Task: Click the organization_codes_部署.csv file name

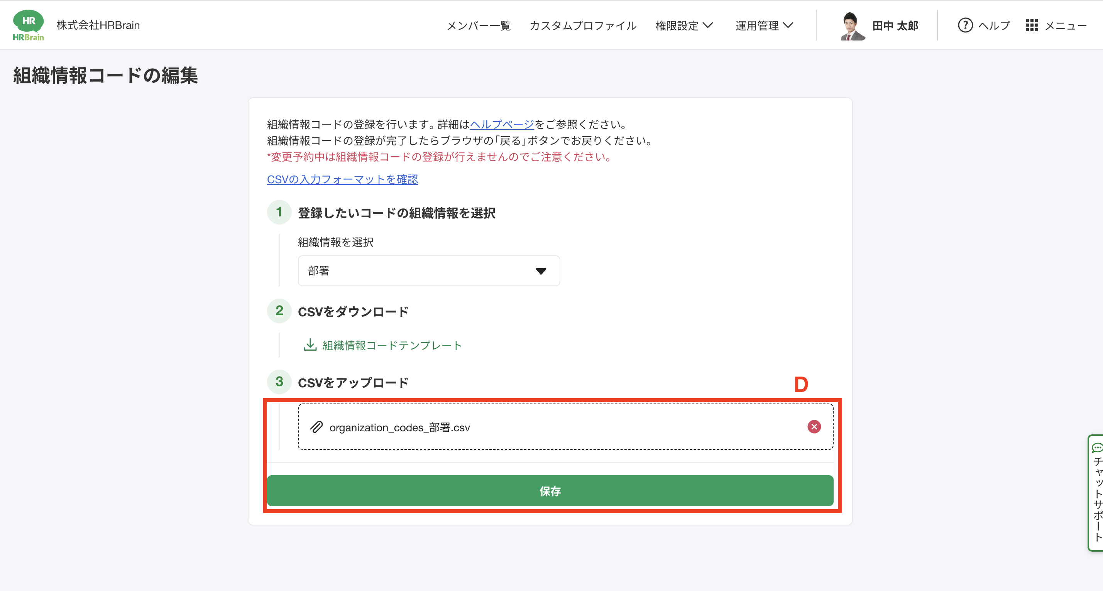Action: click(x=399, y=427)
